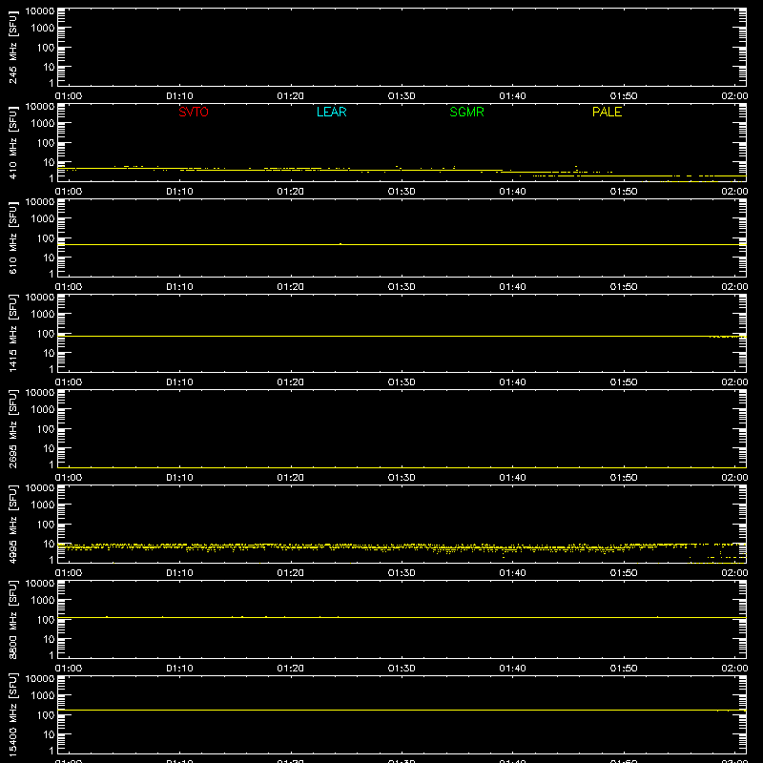Image resolution: width=763 pixels, height=763 pixels.
Task: Click the 10 tick label on 4995 MHz panel
Action: point(49,544)
